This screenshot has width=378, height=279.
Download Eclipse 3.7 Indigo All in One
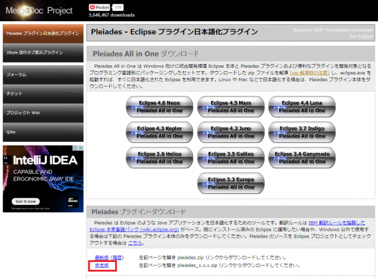302,132
